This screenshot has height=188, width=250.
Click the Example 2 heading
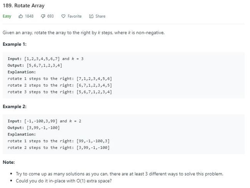15,106
